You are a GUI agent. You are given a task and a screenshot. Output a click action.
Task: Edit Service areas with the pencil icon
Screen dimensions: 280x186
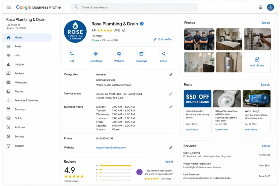coord(171,94)
